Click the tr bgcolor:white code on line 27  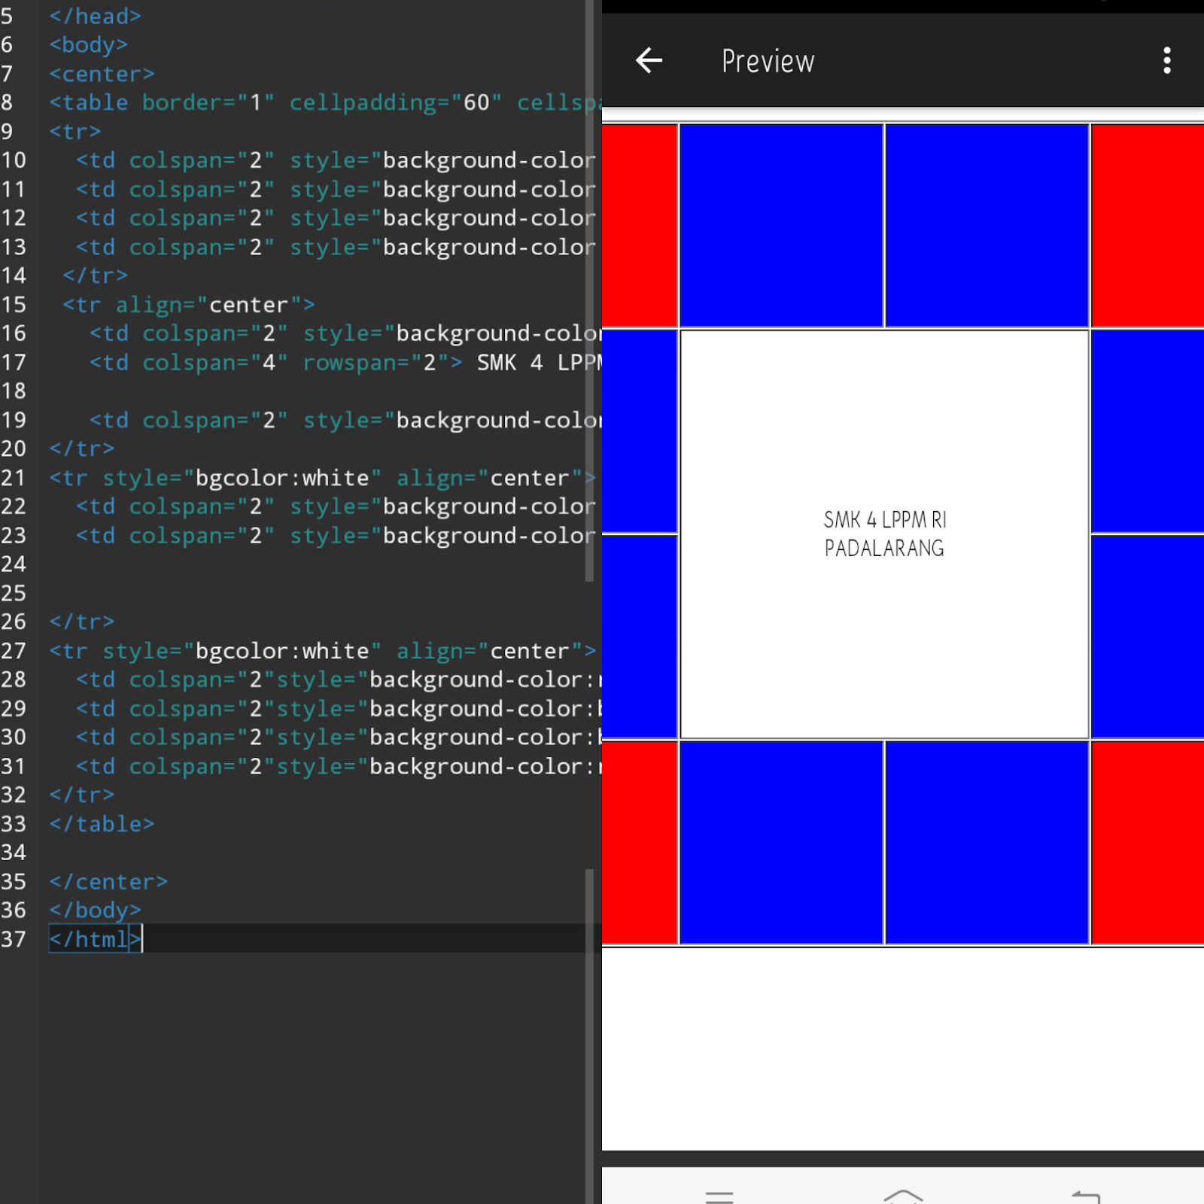[322, 651]
